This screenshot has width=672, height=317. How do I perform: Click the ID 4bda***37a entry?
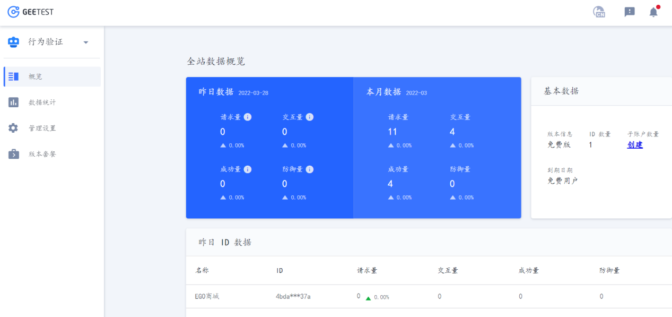(293, 296)
